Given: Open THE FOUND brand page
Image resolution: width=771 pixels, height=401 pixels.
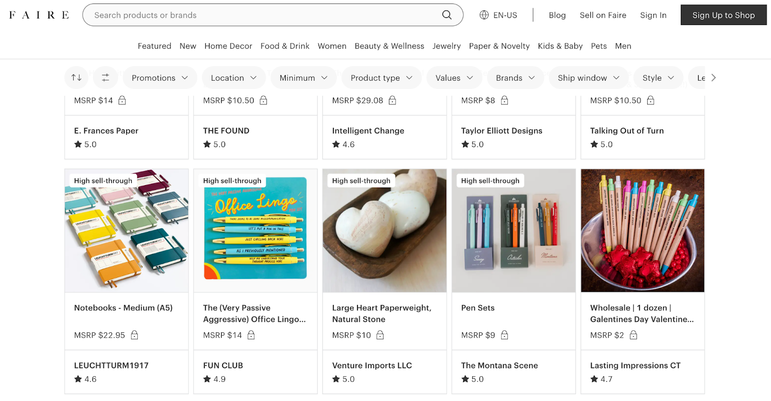Looking at the screenshot, I should [x=226, y=131].
